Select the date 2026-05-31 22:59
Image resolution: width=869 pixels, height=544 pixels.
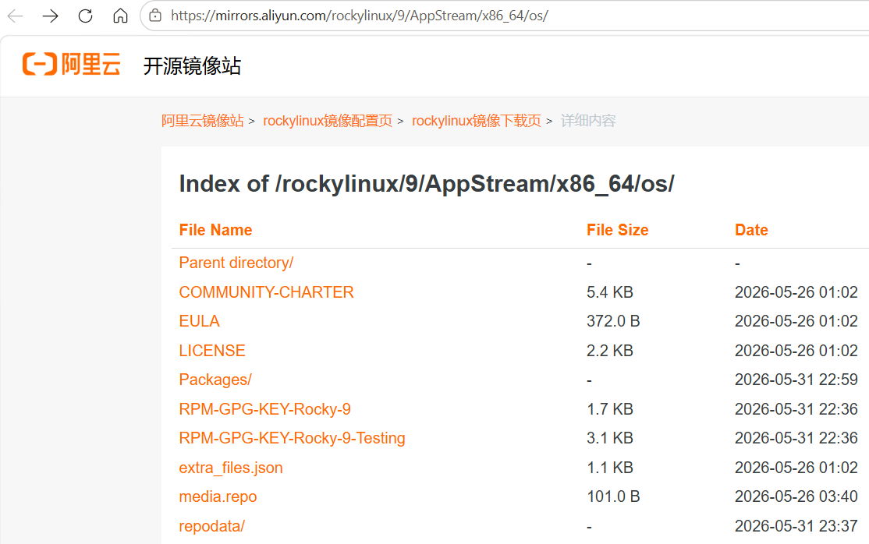(x=796, y=380)
